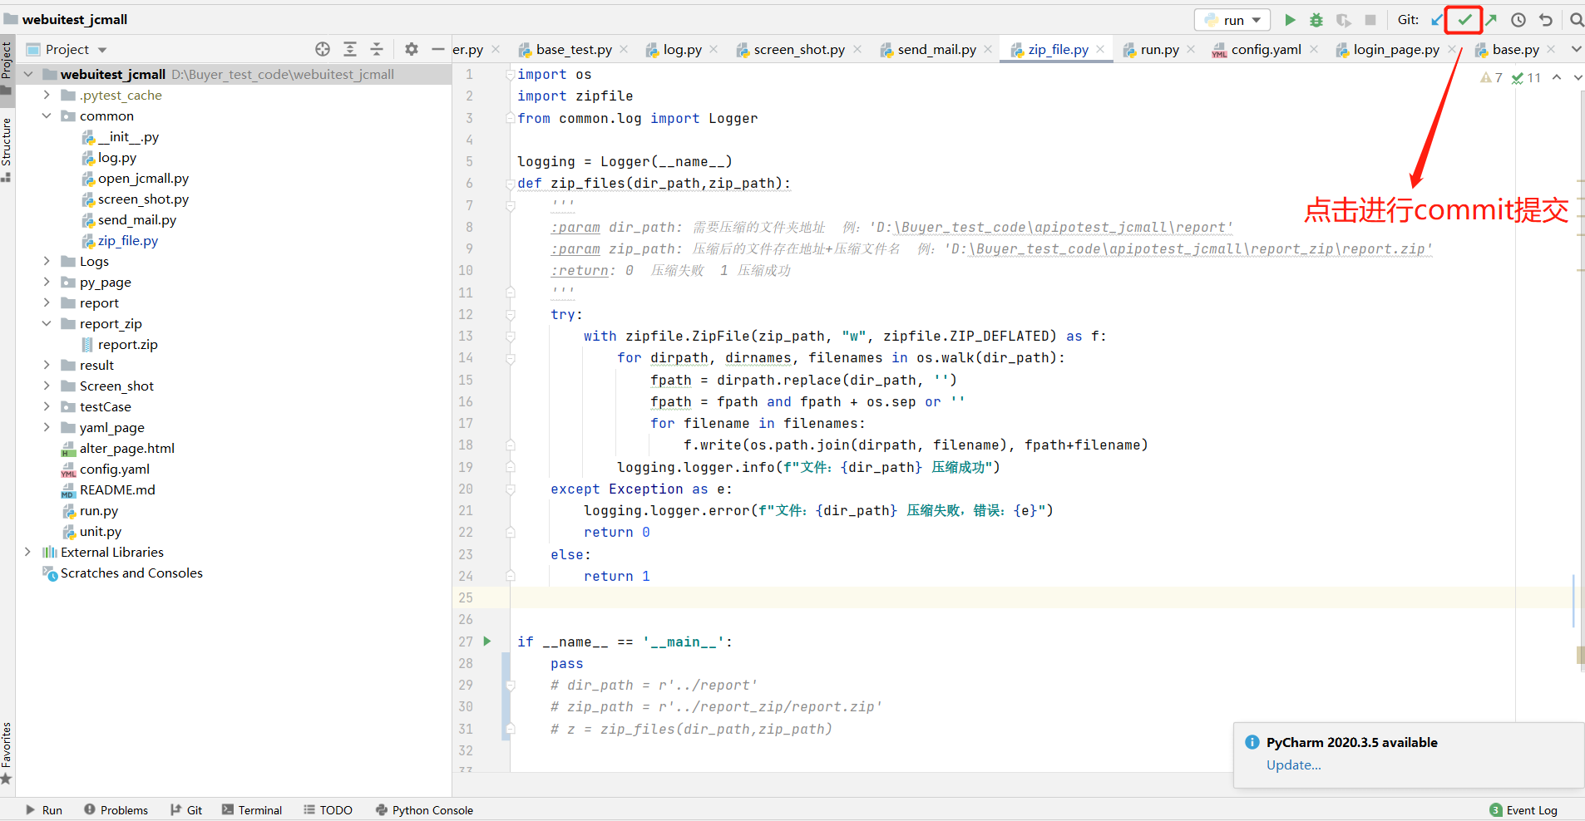The image size is (1585, 821).
Task: Expand the Logs folder
Action: pos(47,261)
